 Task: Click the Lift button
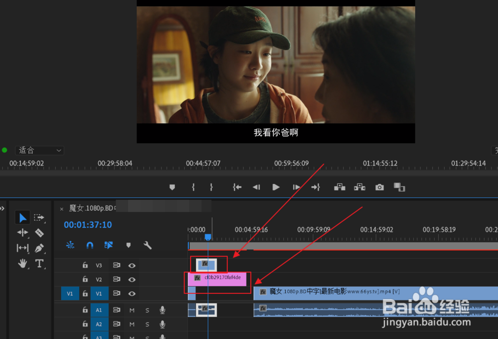click(x=340, y=187)
